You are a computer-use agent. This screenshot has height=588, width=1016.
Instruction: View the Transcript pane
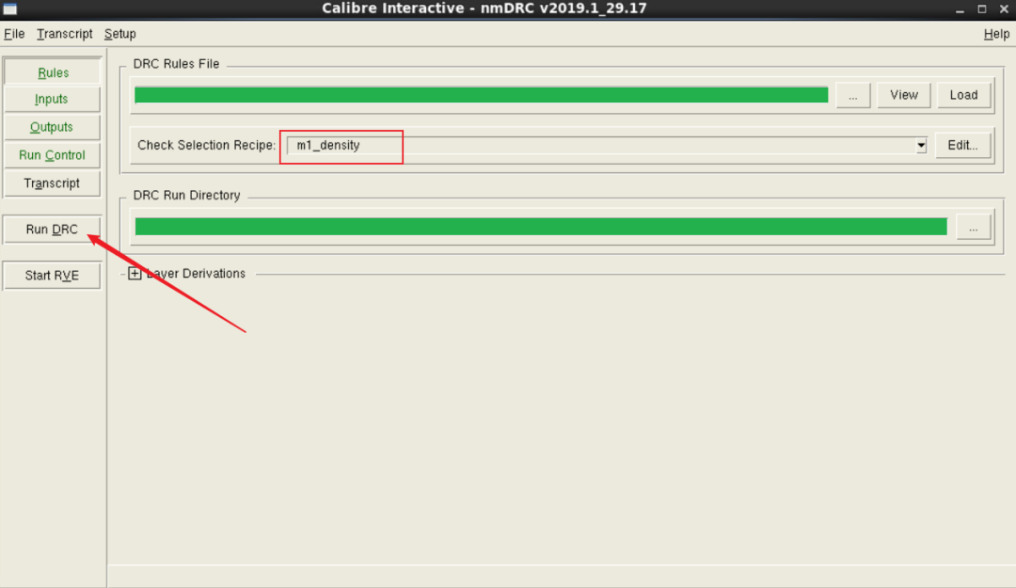[x=52, y=183]
